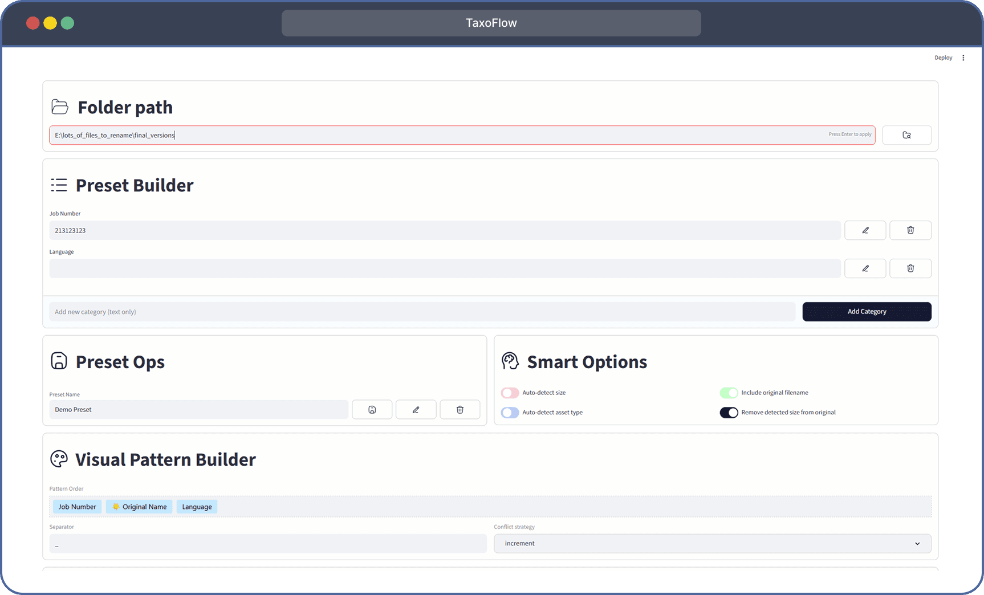
Task: Edit the Language category via its pencil icon
Action: (865, 268)
